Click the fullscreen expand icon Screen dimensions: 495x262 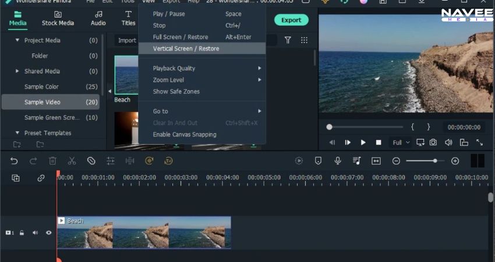click(479, 143)
